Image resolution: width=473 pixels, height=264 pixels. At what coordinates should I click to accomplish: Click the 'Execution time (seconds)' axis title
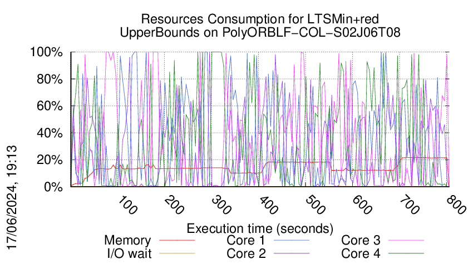click(x=260, y=228)
